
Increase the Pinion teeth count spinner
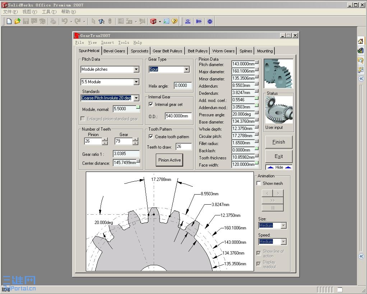coord(104,139)
